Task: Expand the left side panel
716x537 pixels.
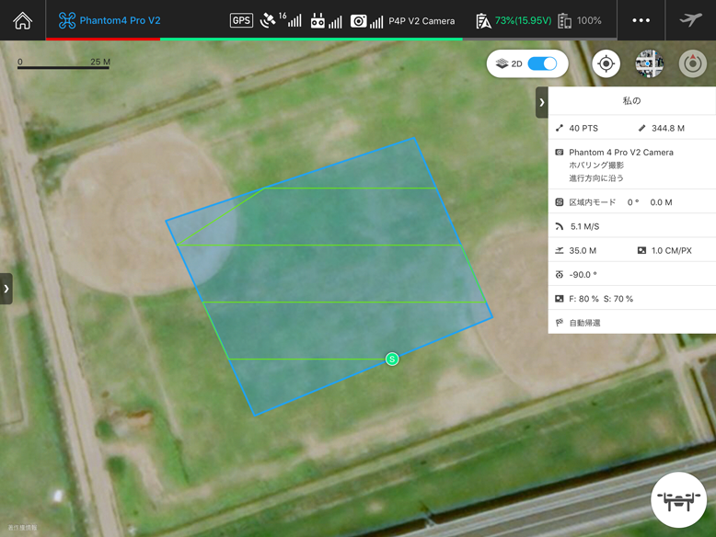Action: [6, 289]
